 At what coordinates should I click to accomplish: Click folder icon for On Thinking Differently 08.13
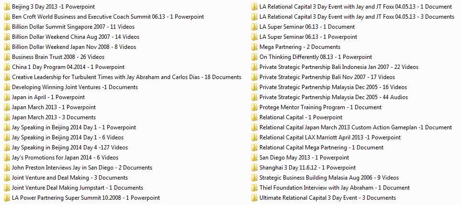(254, 57)
